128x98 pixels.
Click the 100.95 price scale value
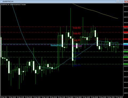pos(126,93)
